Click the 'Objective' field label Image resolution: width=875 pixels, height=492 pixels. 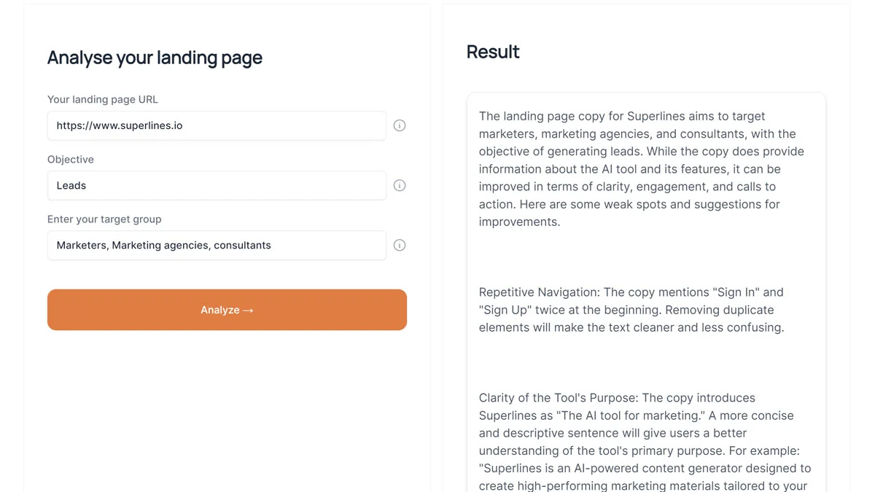pyautogui.click(x=71, y=159)
